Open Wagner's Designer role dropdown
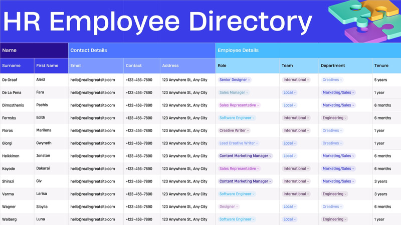This screenshot has width=401, height=225. [229, 206]
